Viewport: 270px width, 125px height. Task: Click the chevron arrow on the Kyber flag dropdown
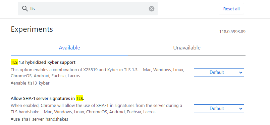coord(241,73)
